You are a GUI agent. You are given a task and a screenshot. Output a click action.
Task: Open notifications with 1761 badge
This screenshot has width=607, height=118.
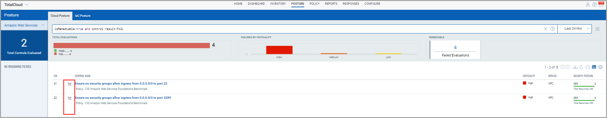point(601,4)
